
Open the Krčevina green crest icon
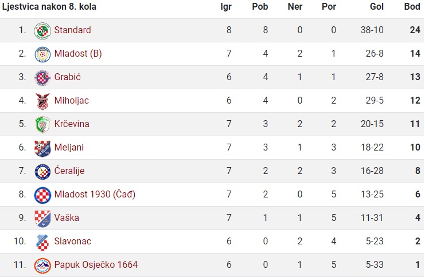pyautogui.click(x=42, y=125)
